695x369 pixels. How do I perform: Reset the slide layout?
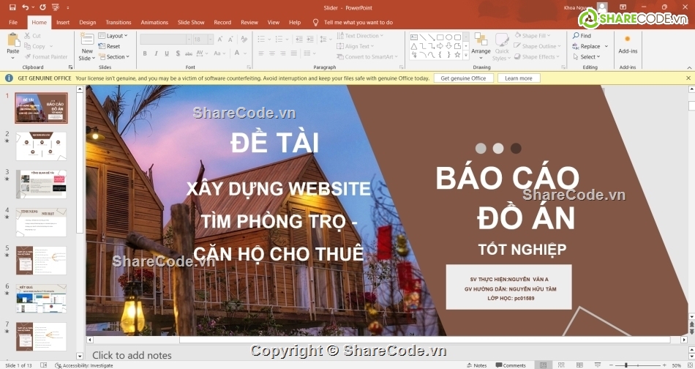(109, 46)
